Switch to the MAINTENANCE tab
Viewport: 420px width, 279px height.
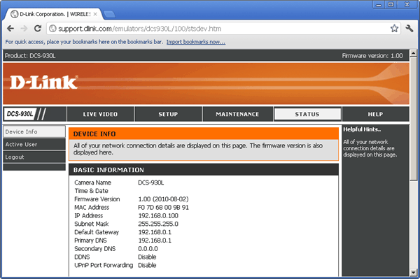237,114
